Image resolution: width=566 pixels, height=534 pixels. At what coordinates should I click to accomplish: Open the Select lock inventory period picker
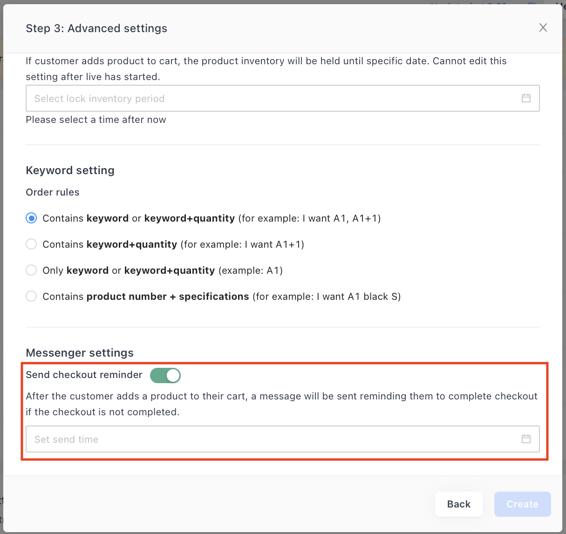[186, 98]
